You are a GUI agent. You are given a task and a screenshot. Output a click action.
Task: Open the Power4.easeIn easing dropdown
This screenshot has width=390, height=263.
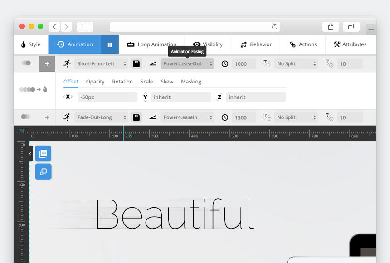pos(187,117)
